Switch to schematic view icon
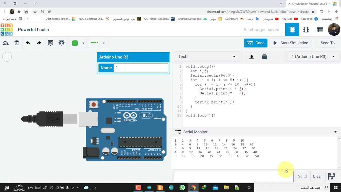 click(306, 30)
